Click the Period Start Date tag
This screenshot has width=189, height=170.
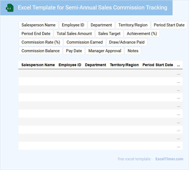pos(169,25)
